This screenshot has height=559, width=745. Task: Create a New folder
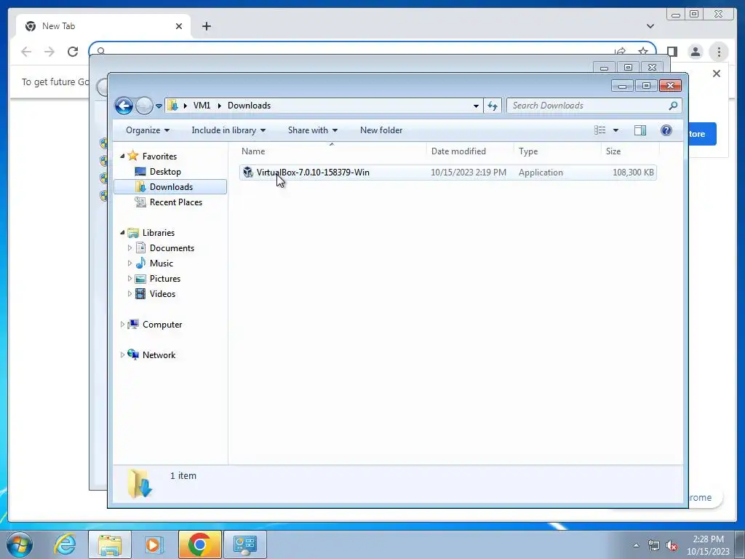tap(381, 130)
